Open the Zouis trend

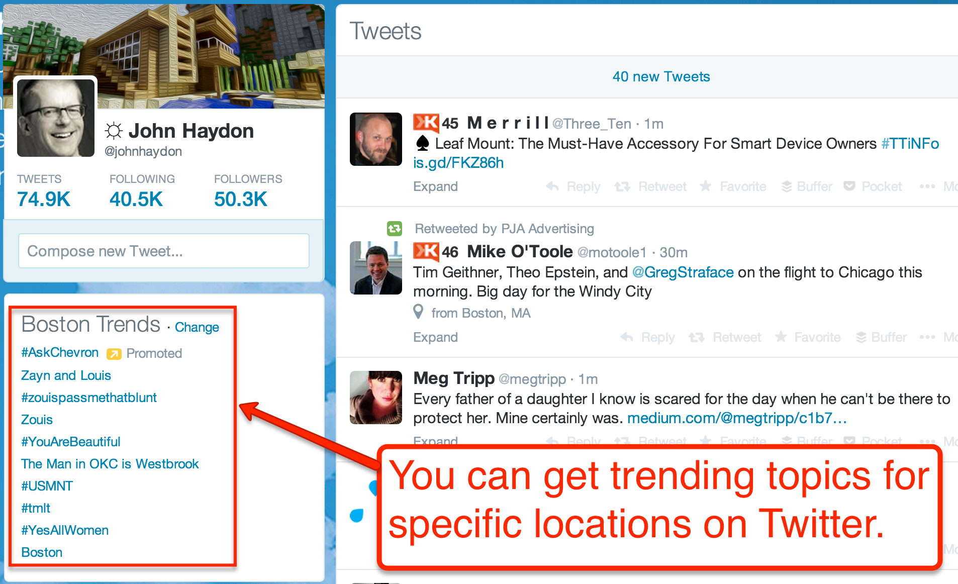(37, 420)
